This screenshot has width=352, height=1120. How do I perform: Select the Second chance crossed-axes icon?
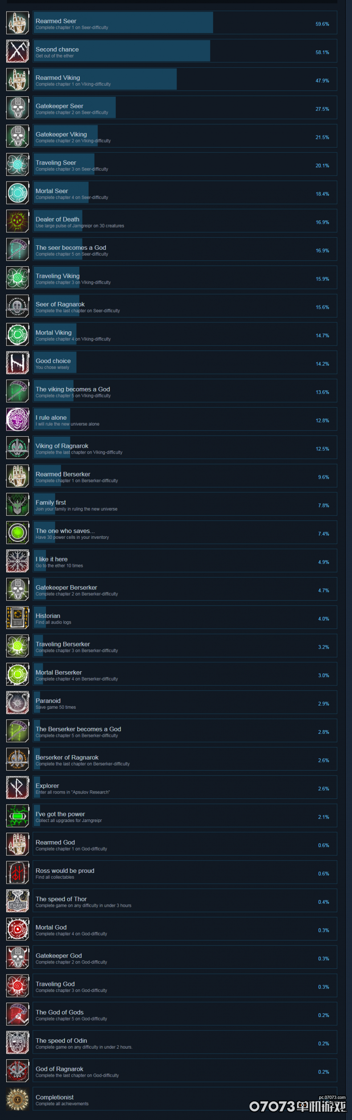(x=18, y=51)
